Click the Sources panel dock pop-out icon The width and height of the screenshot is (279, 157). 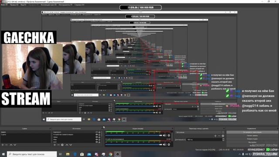(102, 128)
